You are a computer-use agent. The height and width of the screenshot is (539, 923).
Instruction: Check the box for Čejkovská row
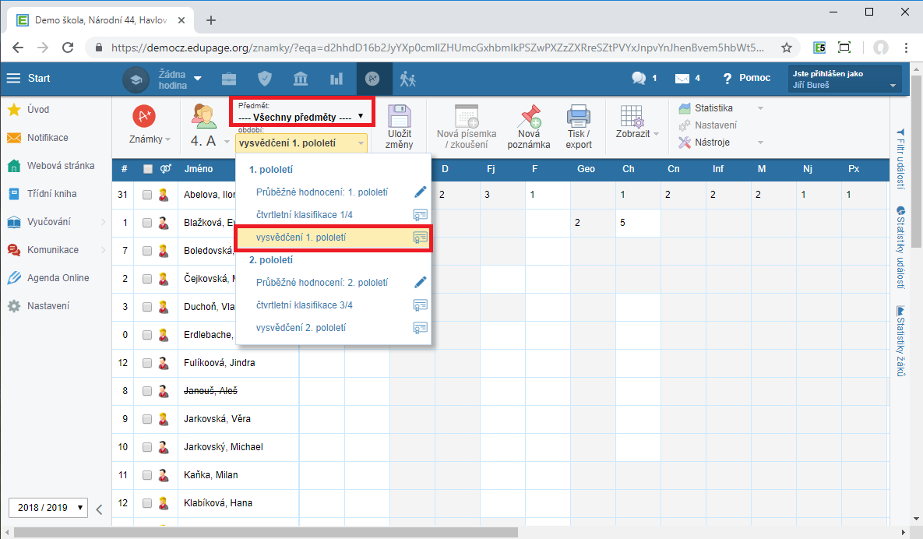(x=147, y=279)
